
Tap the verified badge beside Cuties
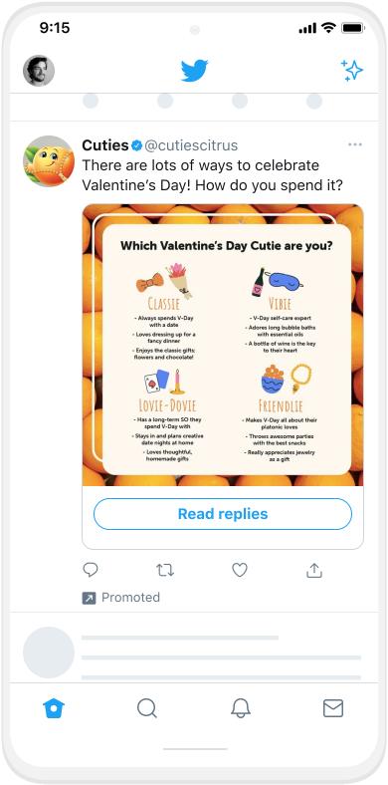click(136, 145)
